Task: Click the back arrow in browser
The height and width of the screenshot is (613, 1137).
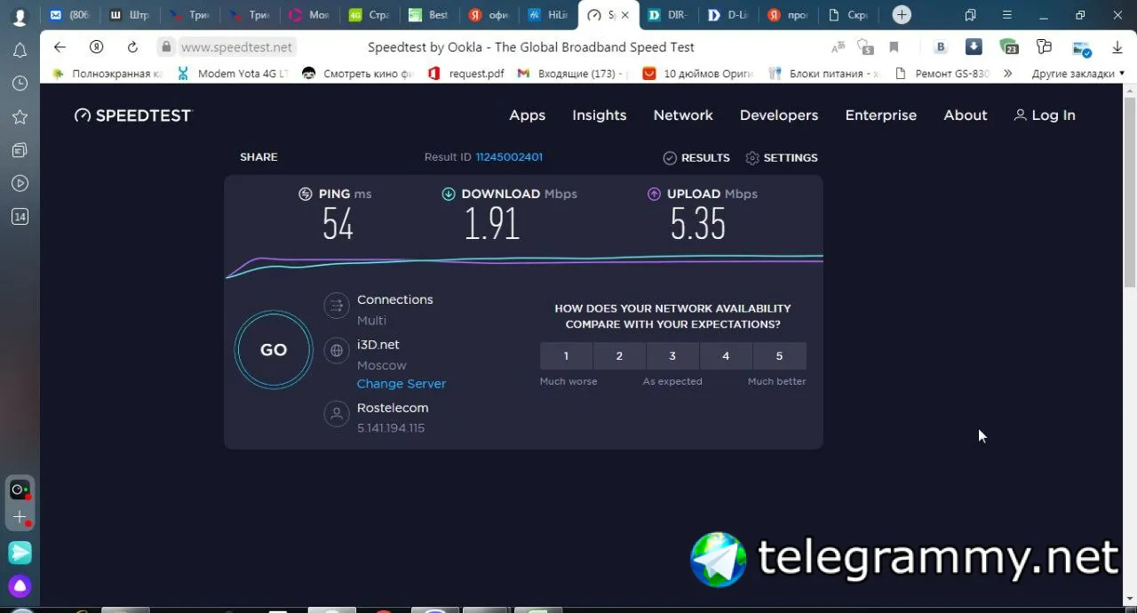Action: pyautogui.click(x=60, y=47)
